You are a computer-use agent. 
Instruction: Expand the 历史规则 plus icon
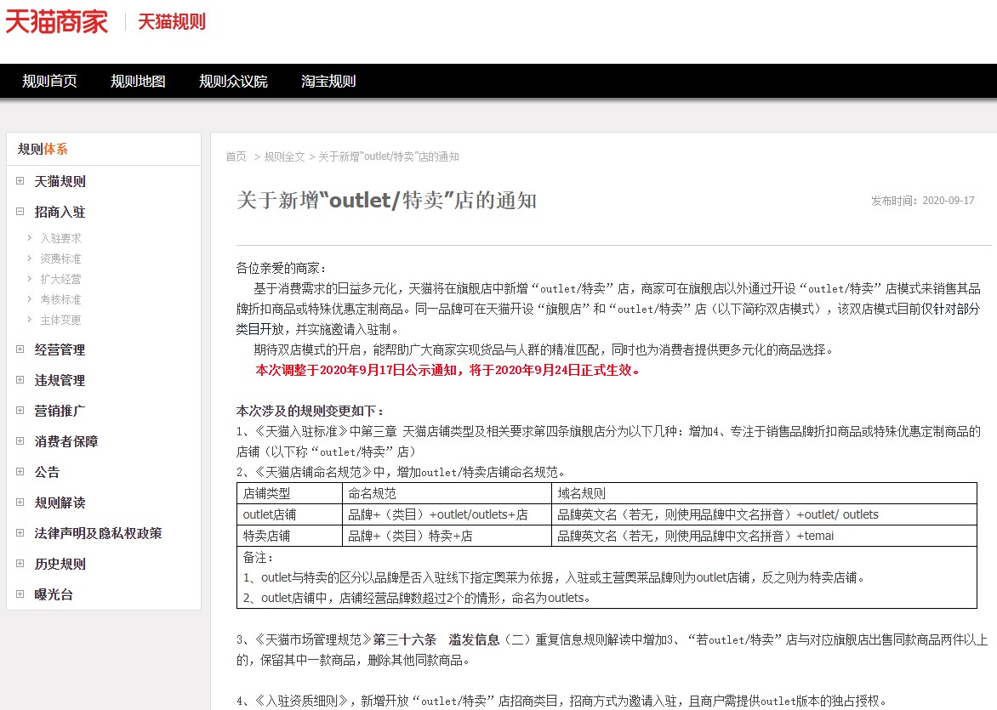[20, 563]
